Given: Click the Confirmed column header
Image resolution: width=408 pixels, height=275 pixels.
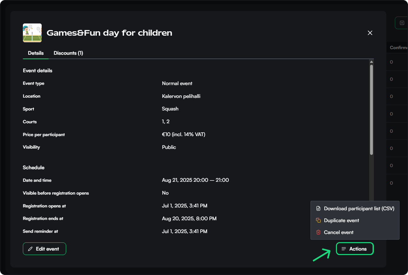Looking at the screenshot, I should point(399,48).
